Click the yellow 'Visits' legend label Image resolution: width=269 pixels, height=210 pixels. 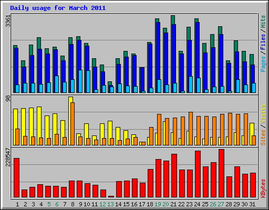[263, 114]
